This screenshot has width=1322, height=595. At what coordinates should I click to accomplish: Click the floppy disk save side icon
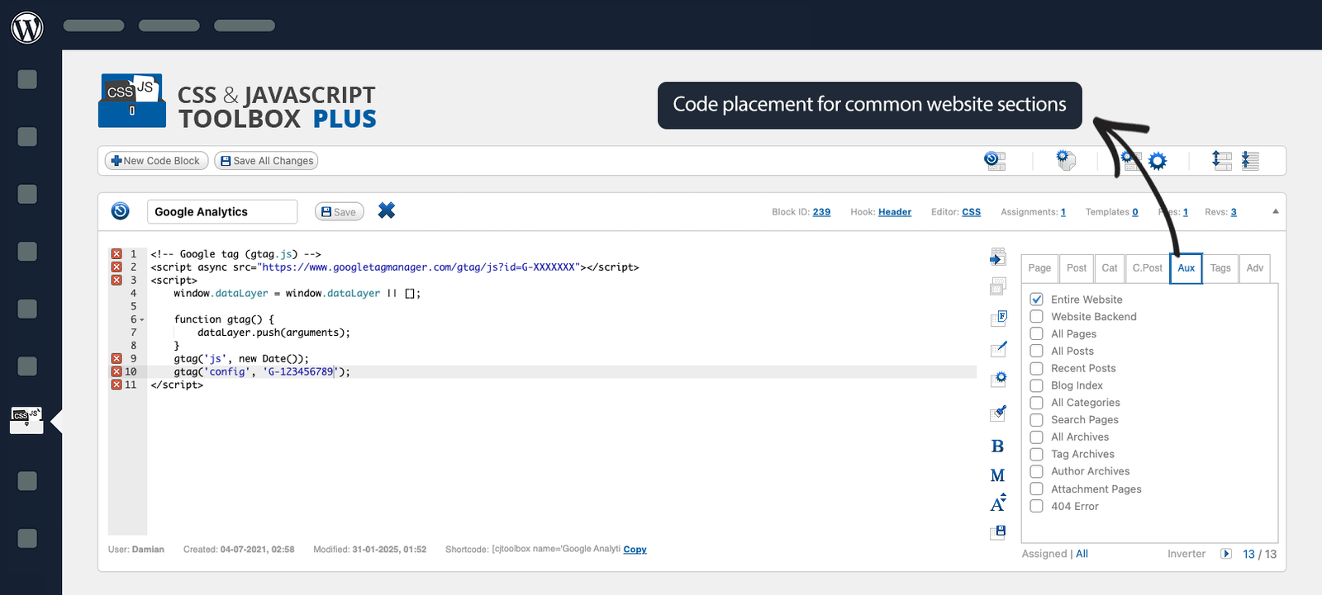coord(998,532)
